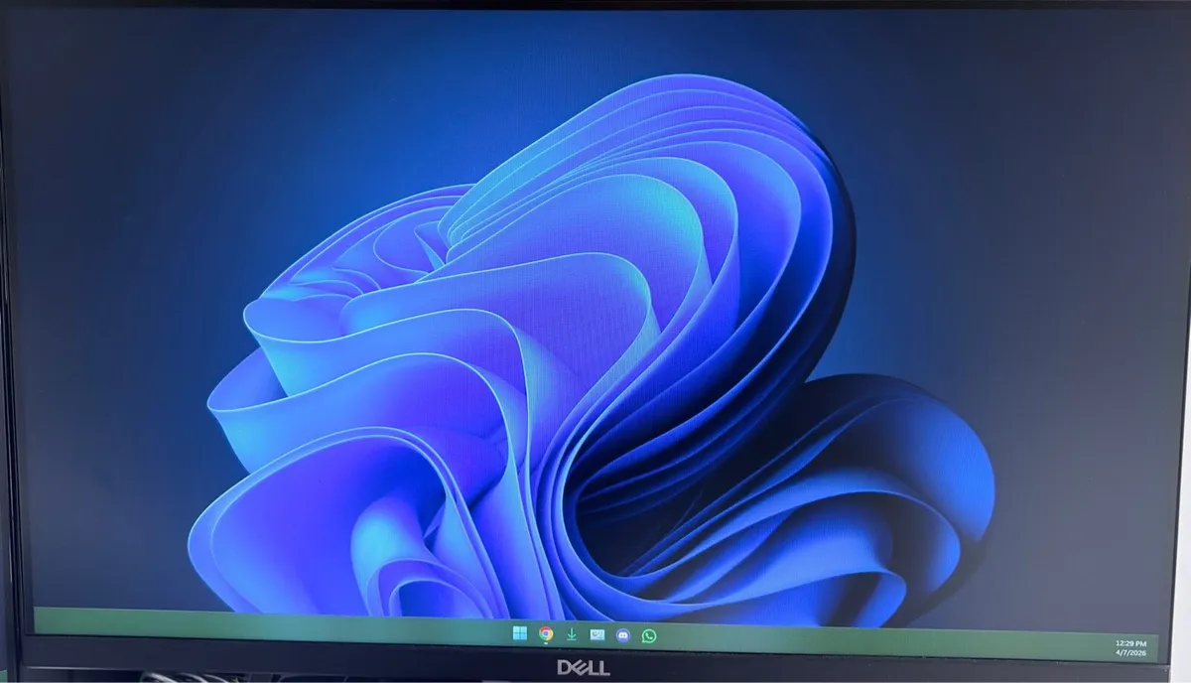The image size is (1191, 683).
Task: Select the WhatsApp green phone icon
Action: pos(649,633)
